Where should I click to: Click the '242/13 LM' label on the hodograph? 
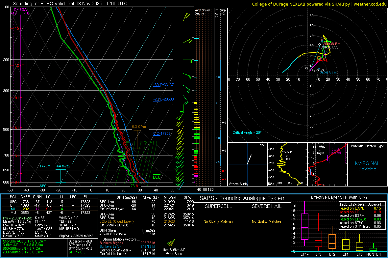(328, 73)
